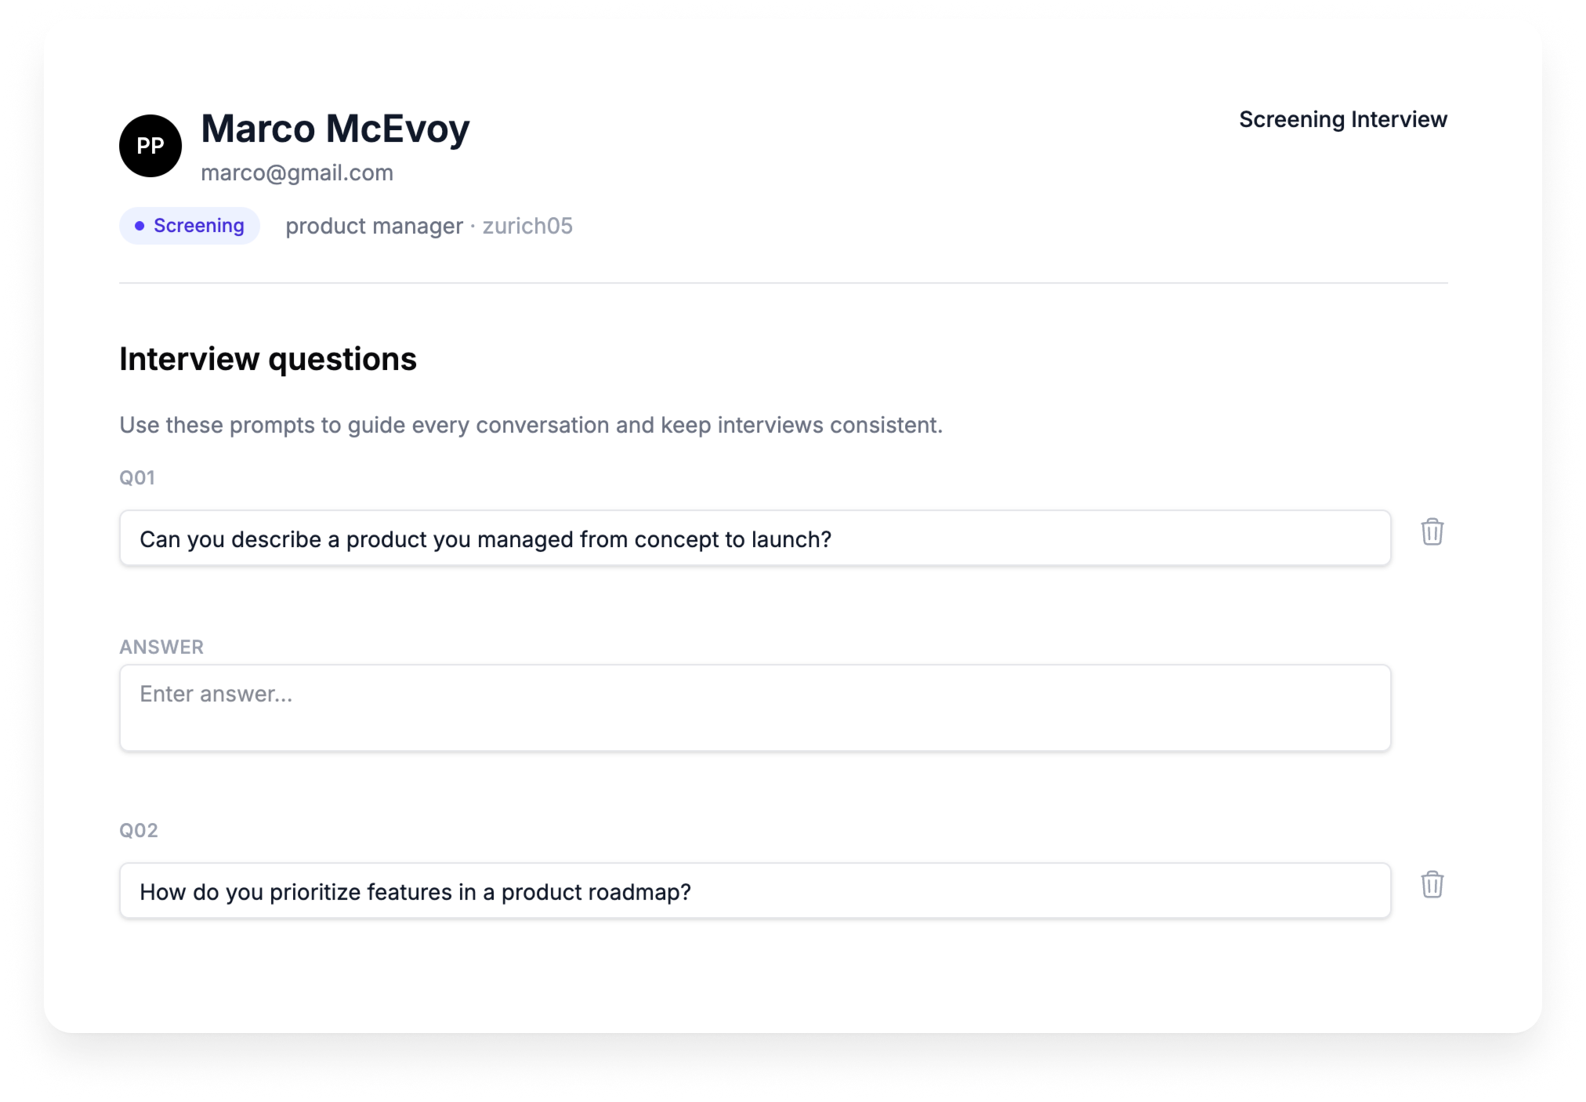This screenshot has width=1586, height=1102.
Task: Click the PP avatar circle
Action: coord(150,146)
